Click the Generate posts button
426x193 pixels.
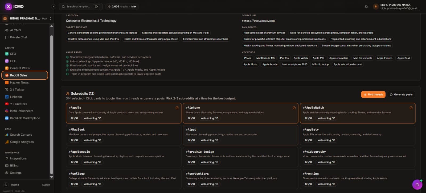401,95
